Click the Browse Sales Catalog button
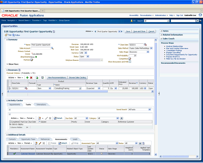This screenshot has width=203, height=163. (x=77, y=78)
